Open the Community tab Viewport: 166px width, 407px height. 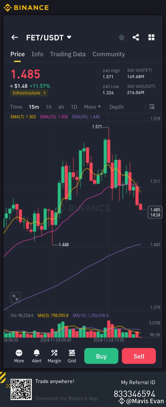[109, 54]
